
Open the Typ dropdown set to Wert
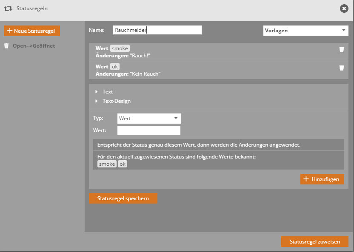pos(148,119)
